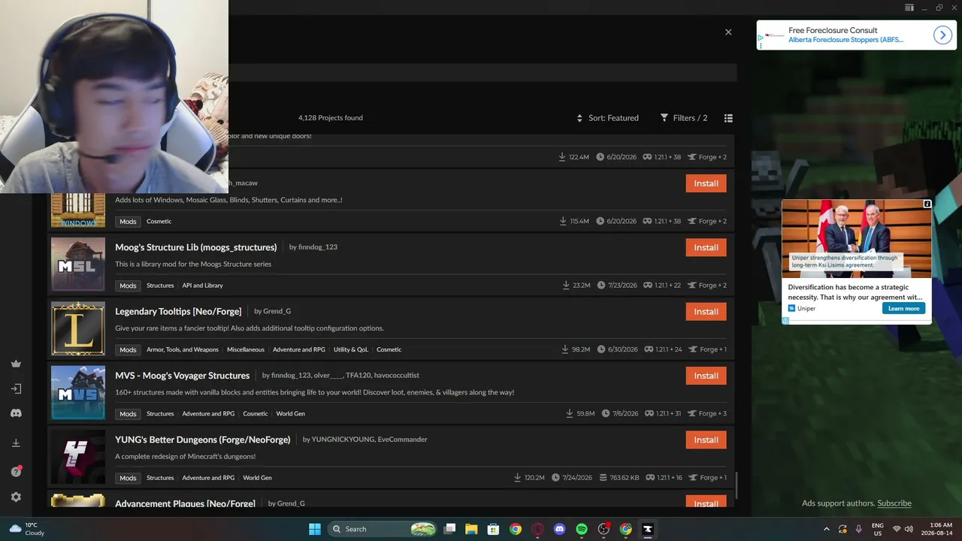Open MVS - Moog's Voyager Structures title

tap(182, 376)
